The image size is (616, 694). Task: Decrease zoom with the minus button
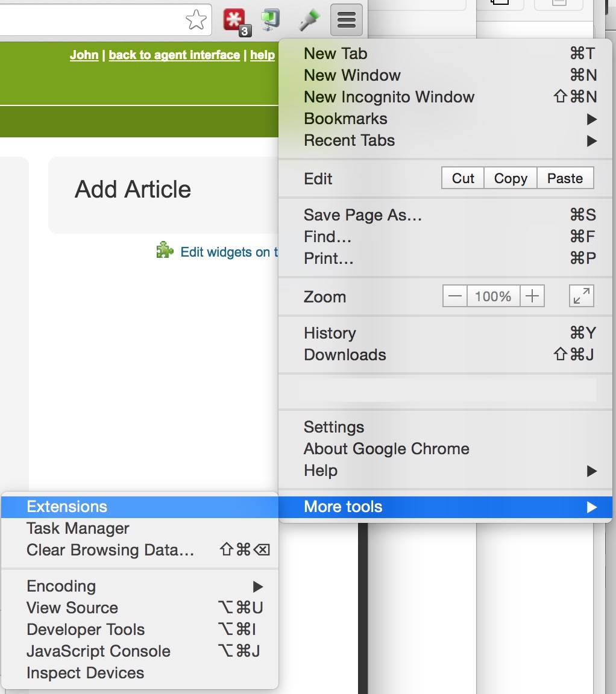pos(455,296)
